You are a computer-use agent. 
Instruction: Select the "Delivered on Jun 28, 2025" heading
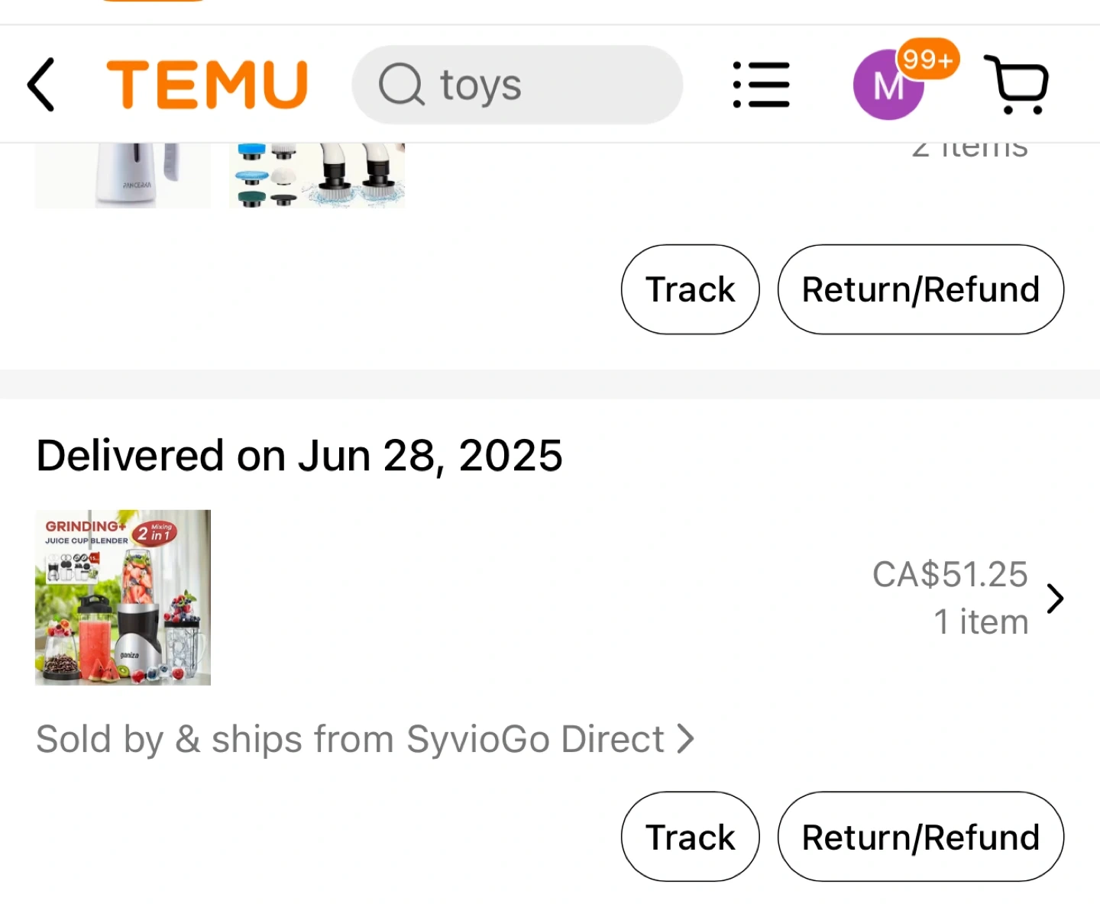(x=299, y=456)
